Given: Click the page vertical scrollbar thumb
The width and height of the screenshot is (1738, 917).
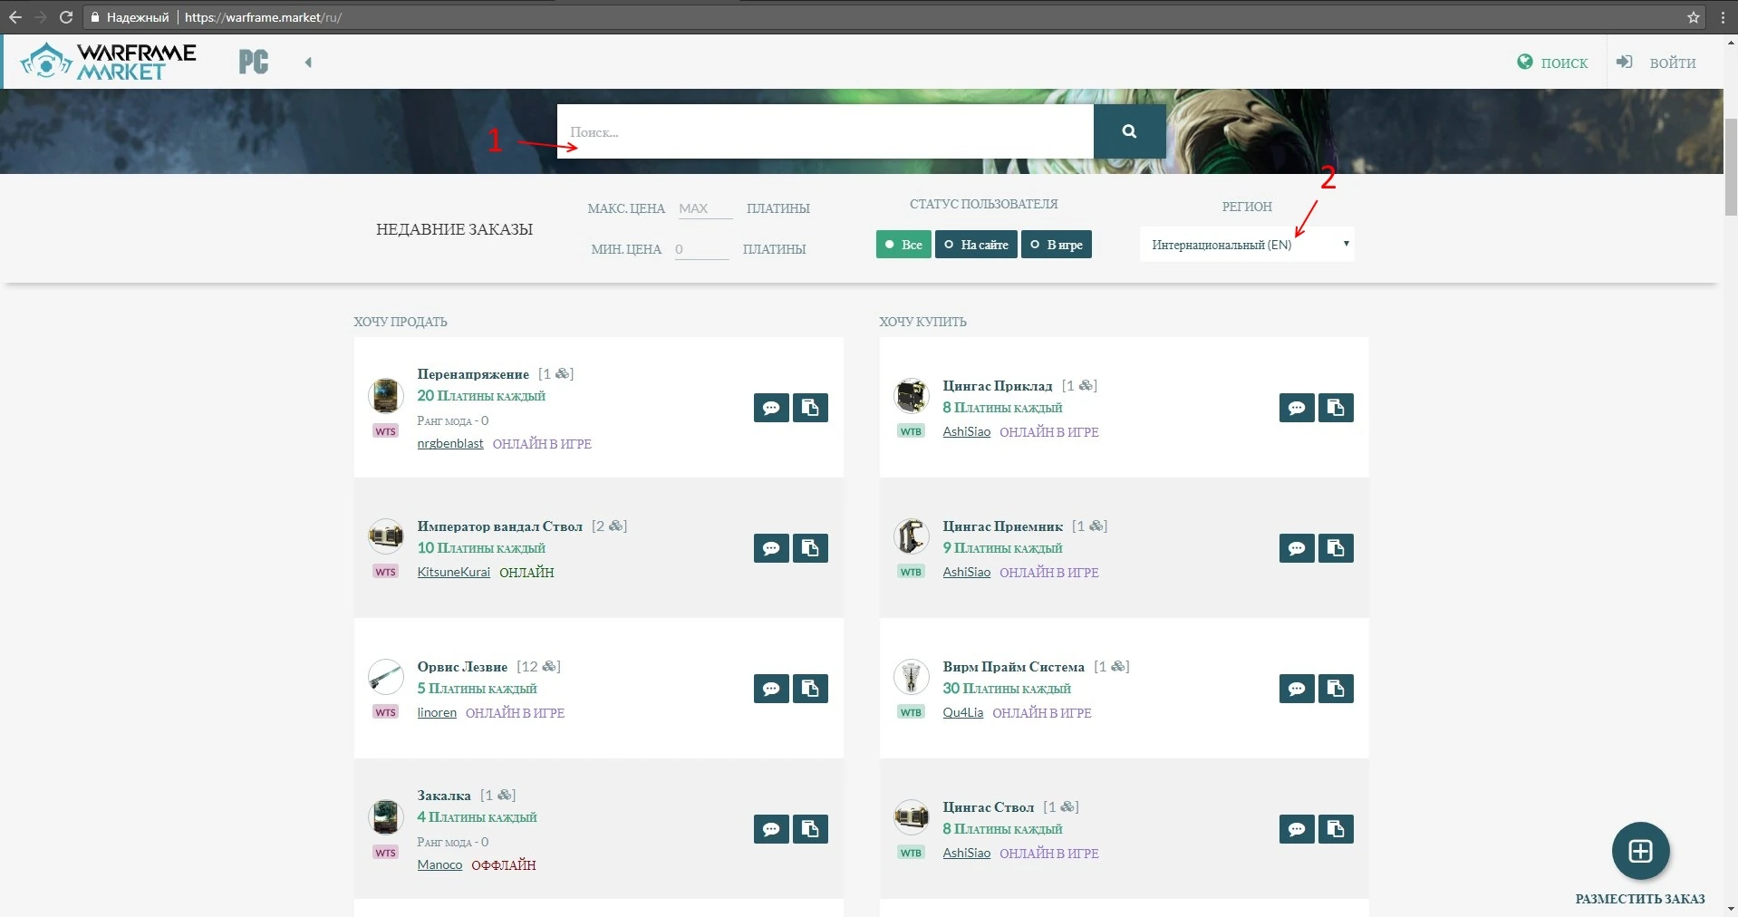Looking at the screenshot, I should (x=1731, y=168).
